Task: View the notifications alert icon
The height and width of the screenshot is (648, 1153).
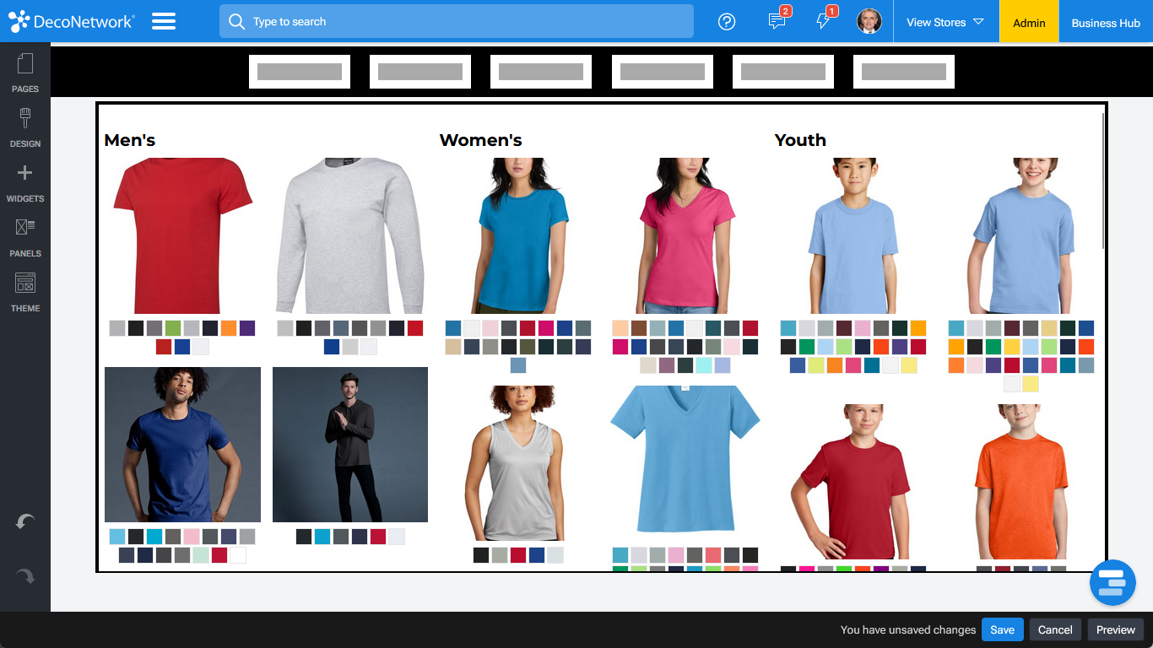Action: 823,22
